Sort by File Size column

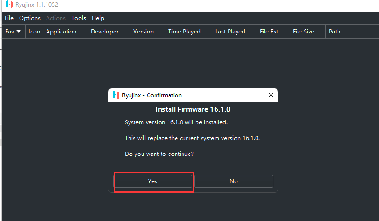[x=307, y=32]
